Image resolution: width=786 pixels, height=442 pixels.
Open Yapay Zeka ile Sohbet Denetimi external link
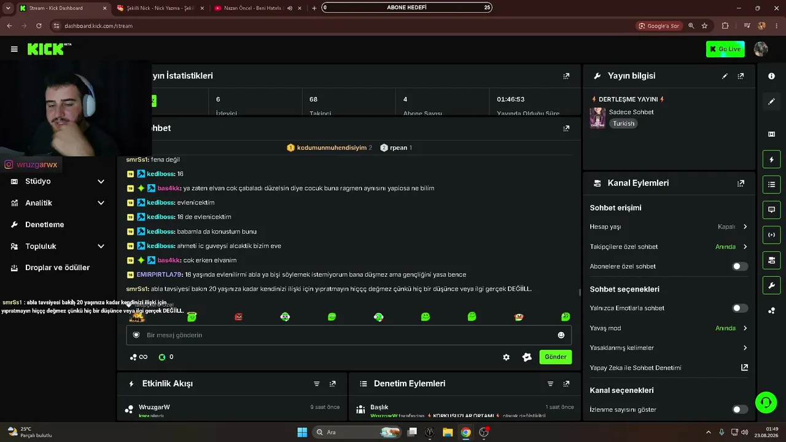tap(744, 368)
